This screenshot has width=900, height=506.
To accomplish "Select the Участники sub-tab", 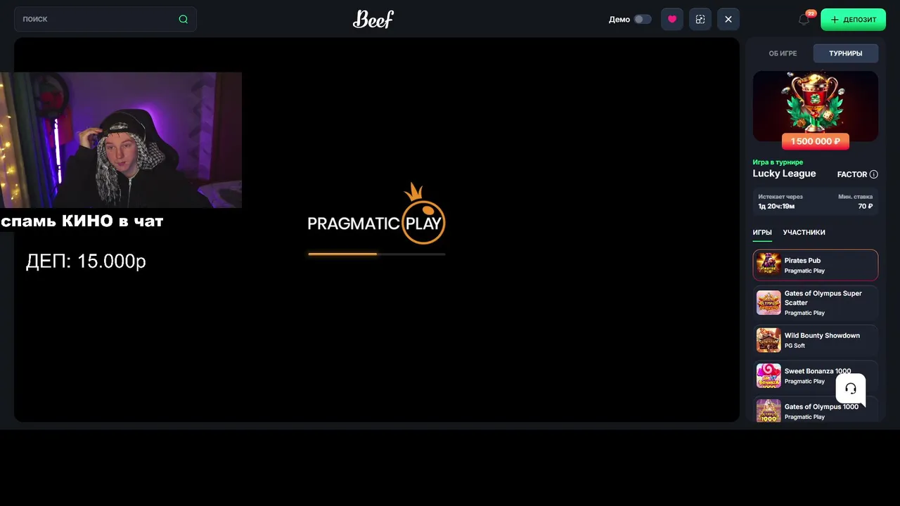I will tap(804, 233).
